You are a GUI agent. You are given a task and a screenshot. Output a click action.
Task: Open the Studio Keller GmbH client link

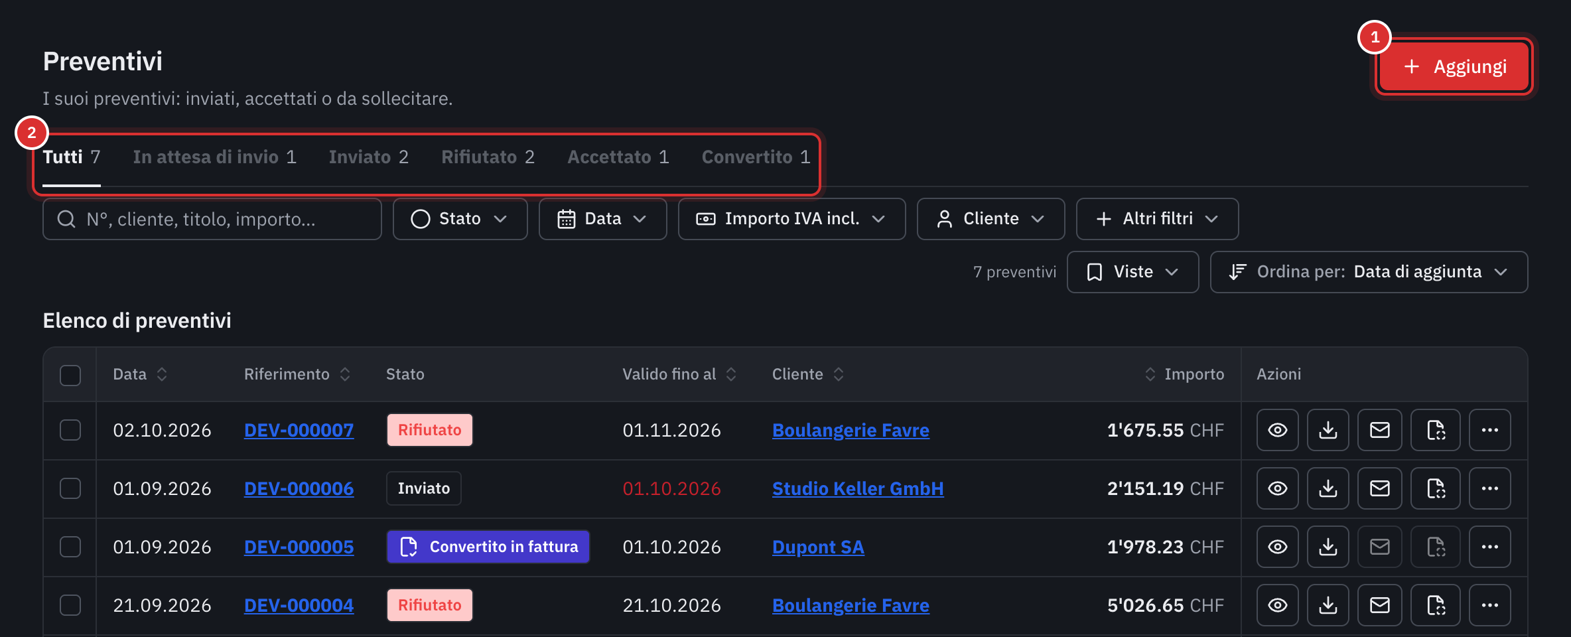858,488
